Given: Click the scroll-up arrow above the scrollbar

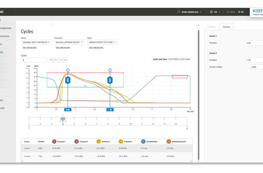Looking at the screenshot, I should tap(199, 25).
